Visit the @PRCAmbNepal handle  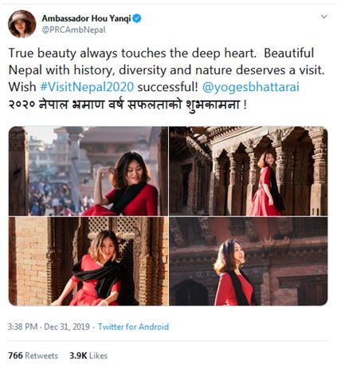pyautogui.click(x=73, y=30)
